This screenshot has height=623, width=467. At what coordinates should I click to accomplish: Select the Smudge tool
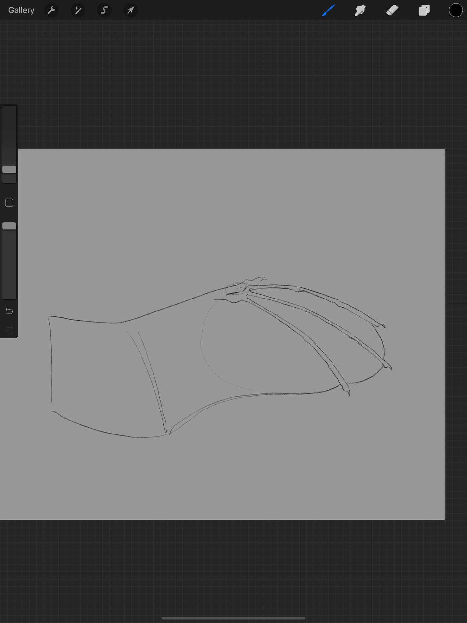tap(360, 10)
